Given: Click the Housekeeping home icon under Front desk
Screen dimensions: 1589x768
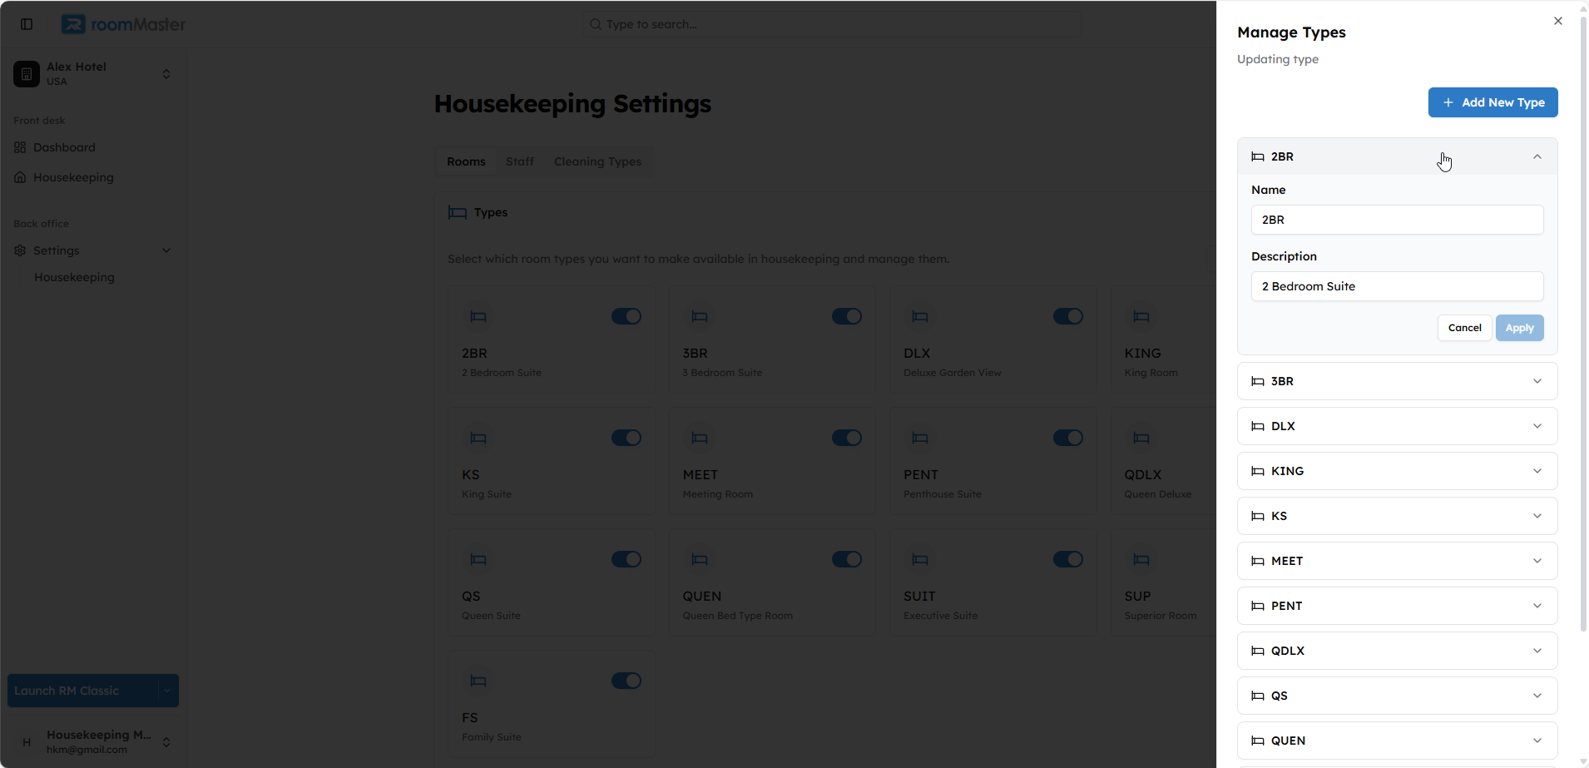Looking at the screenshot, I should click(20, 177).
